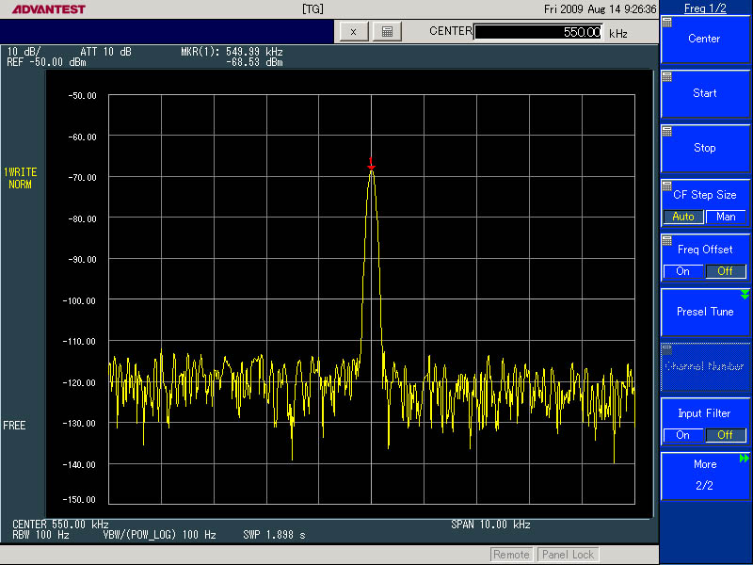Turn Input Filter On
This screenshot has height=565, width=753.
point(683,435)
